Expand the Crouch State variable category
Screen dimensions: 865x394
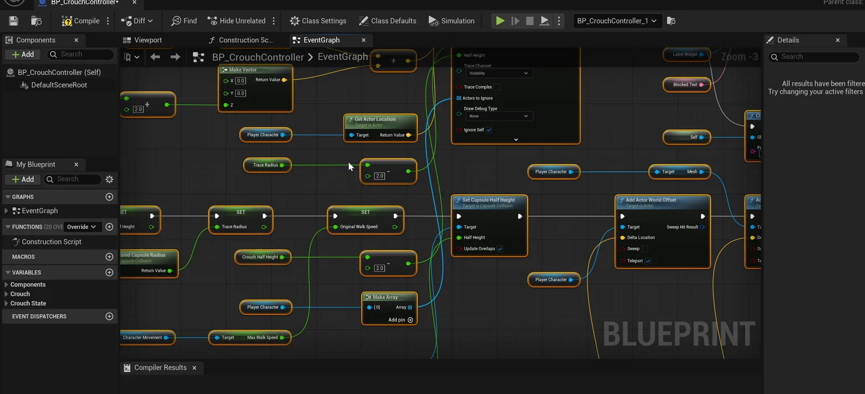[x=6, y=304]
